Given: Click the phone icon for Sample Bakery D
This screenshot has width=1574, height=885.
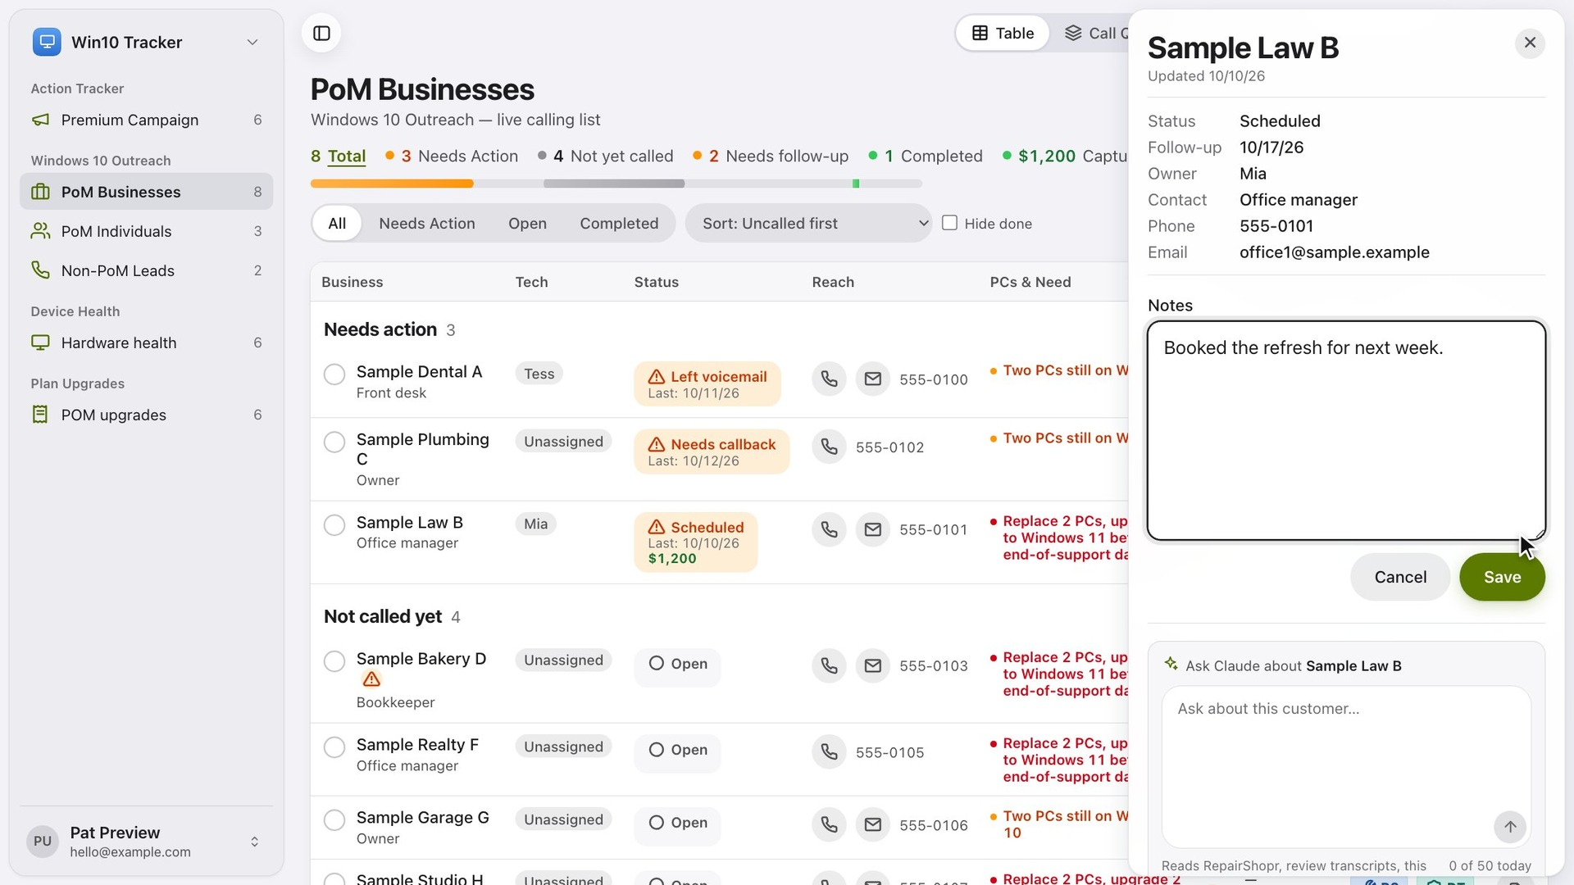Looking at the screenshot, I should coord(829,666).
